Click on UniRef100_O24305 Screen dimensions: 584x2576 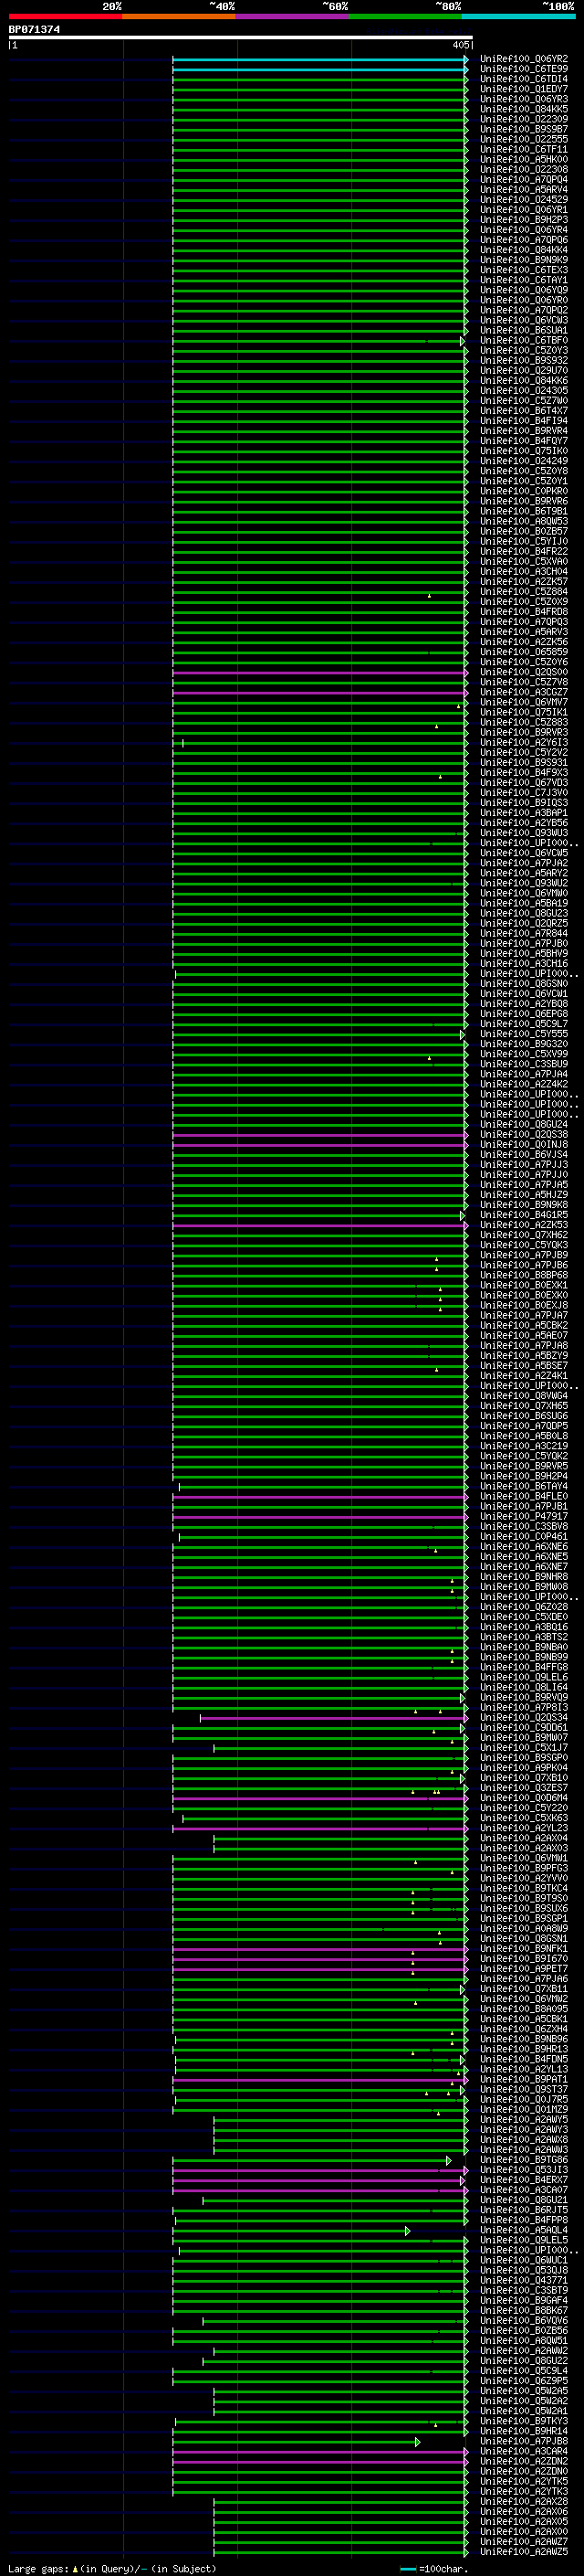(523, 391)
